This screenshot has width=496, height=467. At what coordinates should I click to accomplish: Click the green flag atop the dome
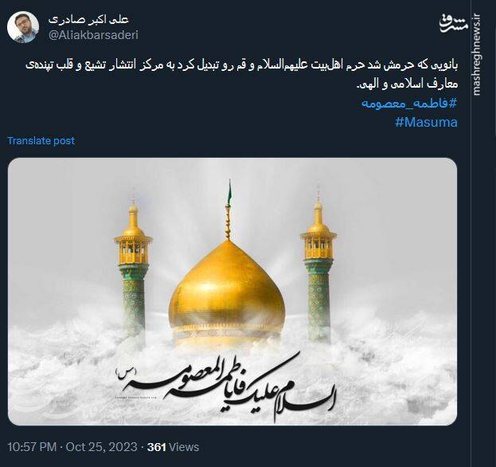click(229, 191)
